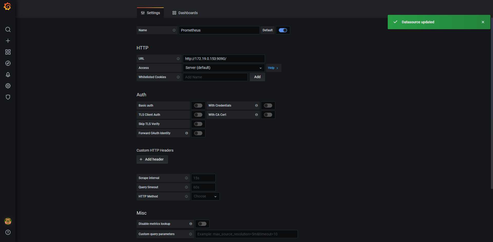
Task: Click info icon beside Forward OAuth Identity
Action: 187,133
